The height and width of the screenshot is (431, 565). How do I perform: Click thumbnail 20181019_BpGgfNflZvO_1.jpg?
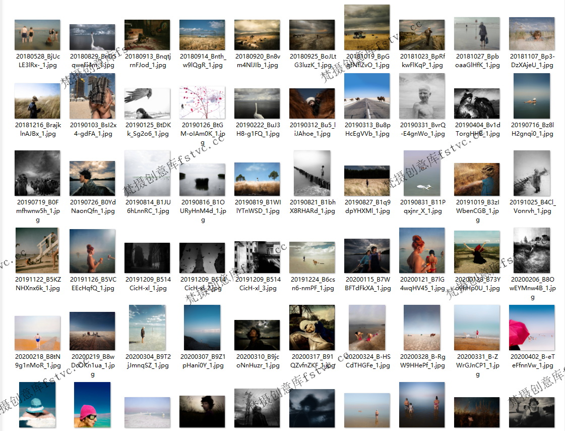367,27
